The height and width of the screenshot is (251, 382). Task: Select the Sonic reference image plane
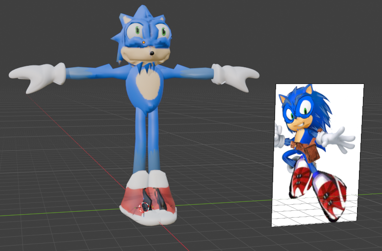318,155
